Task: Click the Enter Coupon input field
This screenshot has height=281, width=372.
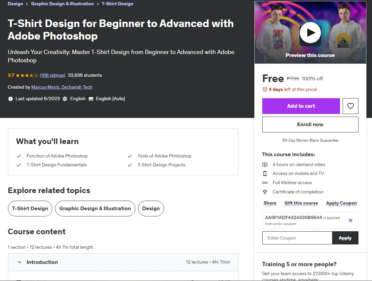Action: coord(297,238)
